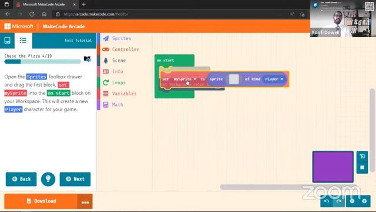Add page to browser favorites
Image resolution: width=376 pixels, height=212 pixels.
pos(302,14)
